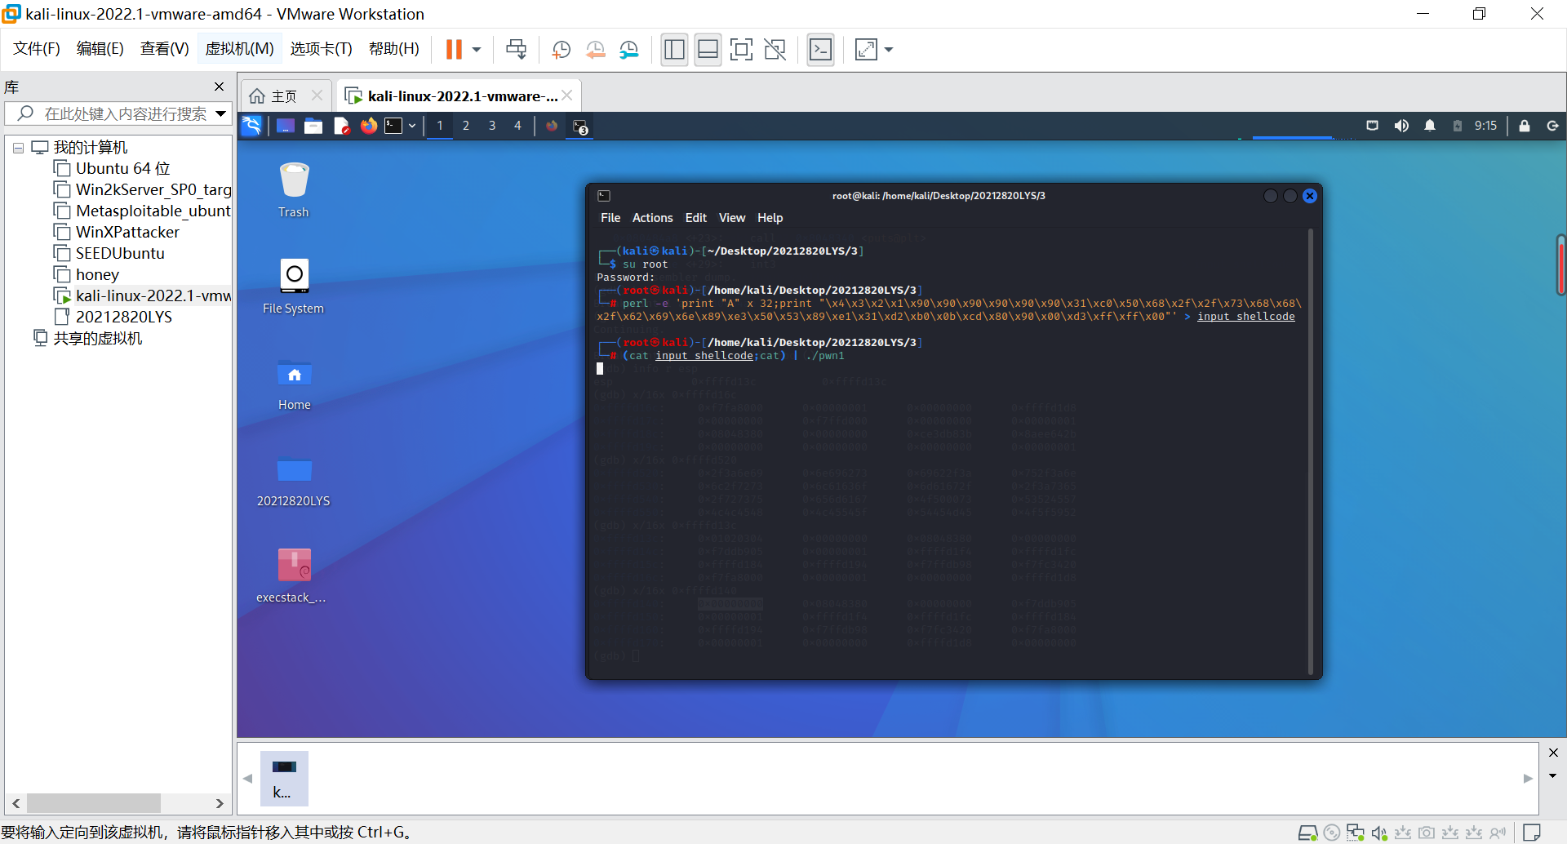Click the Kali lock screen icon
This screenshot has width=1567, height=844.
[x=1524, y=126]
